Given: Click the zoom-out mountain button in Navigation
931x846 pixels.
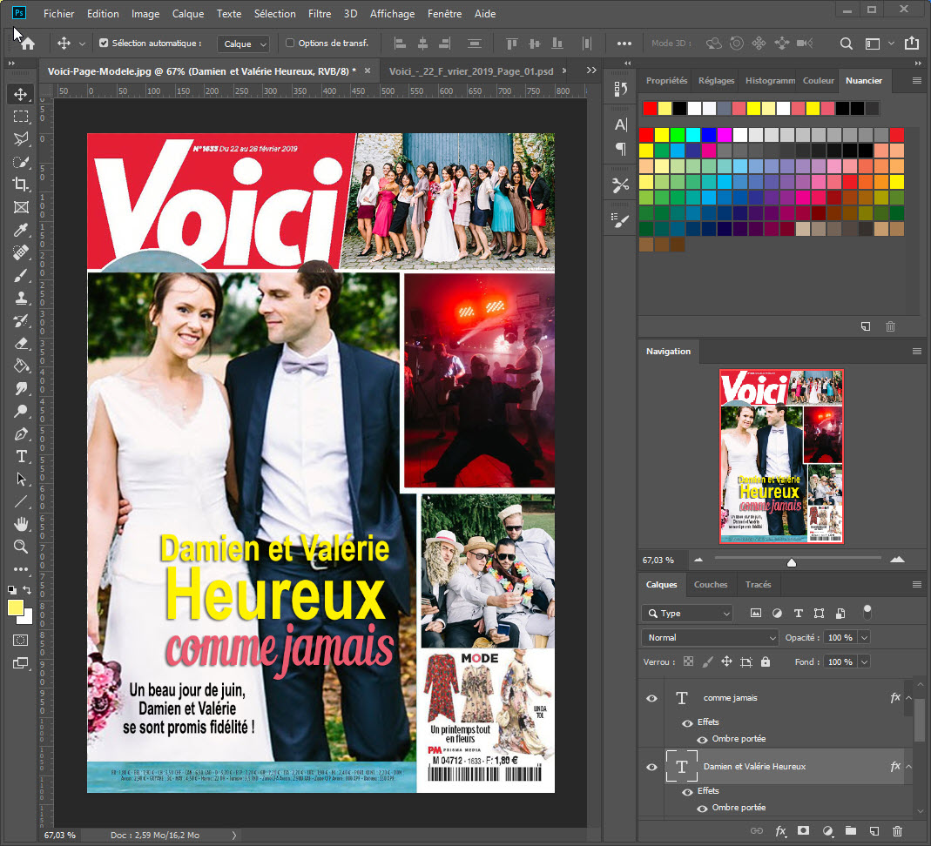Looking at the screenshot, I should pyautogui.click(x=698, y=560).
